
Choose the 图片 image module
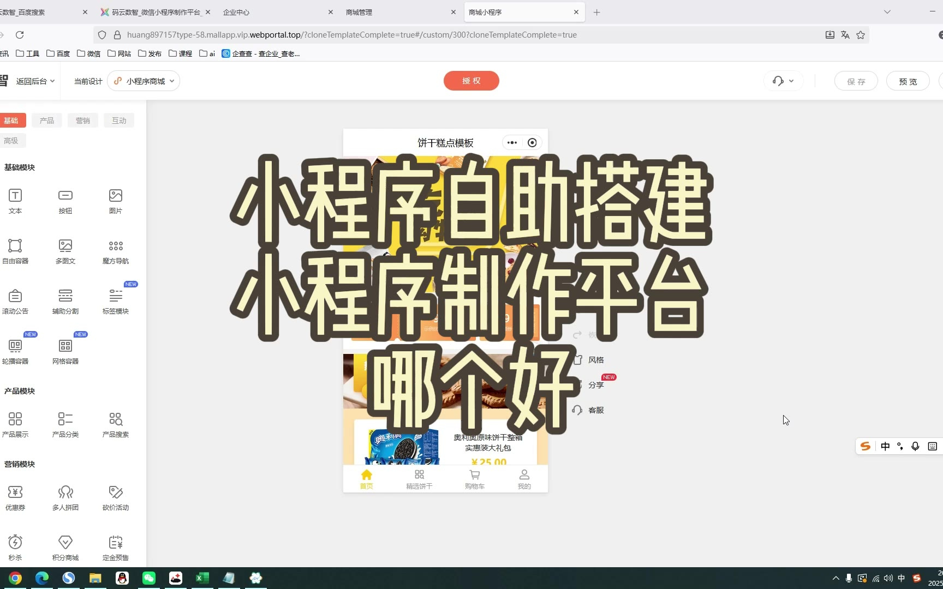tap(116, 196)
